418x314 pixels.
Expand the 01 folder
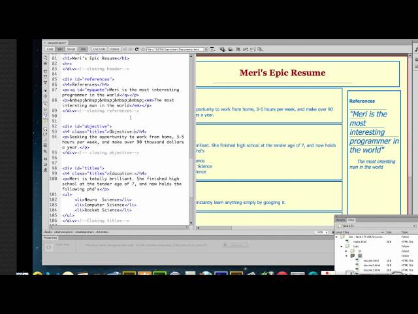tap(347, 251)
